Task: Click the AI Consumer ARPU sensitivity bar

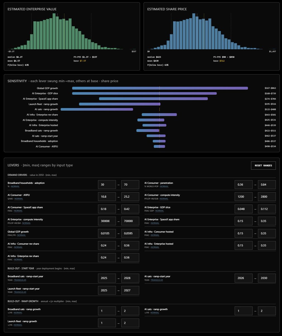Action: 159,146
